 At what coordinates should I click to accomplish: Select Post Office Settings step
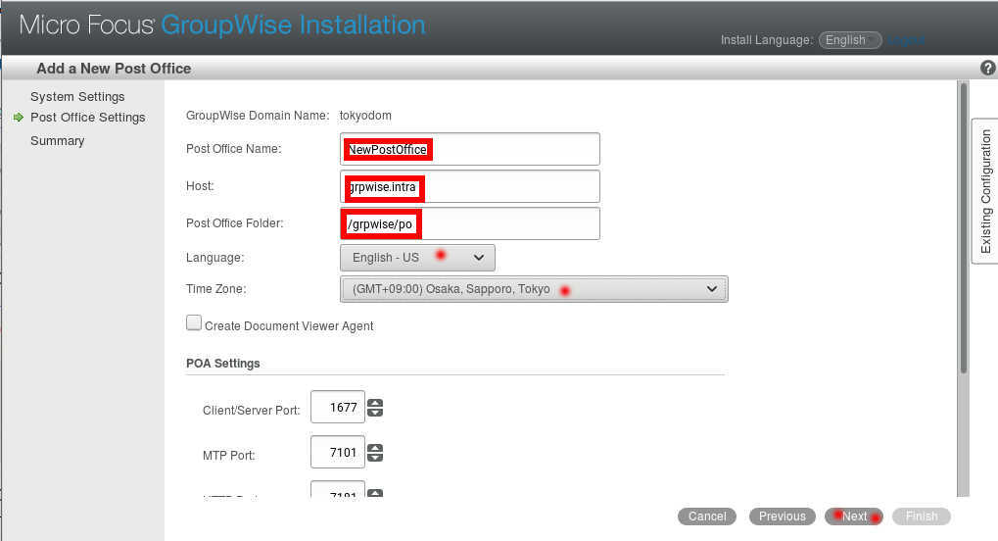88,118
